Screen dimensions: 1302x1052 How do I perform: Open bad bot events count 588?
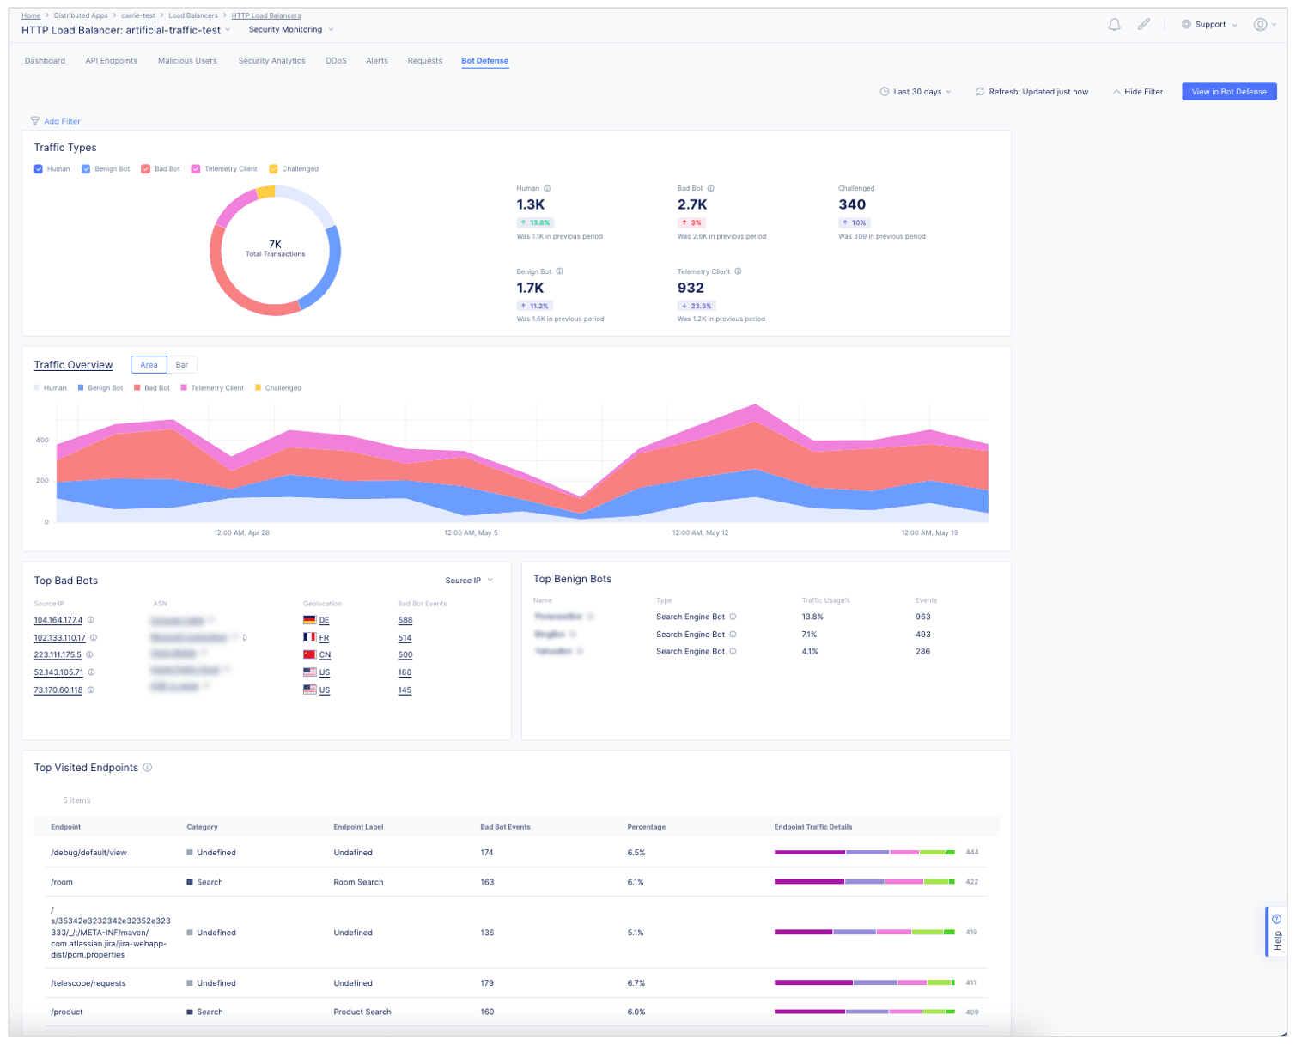tap(405, 620)
